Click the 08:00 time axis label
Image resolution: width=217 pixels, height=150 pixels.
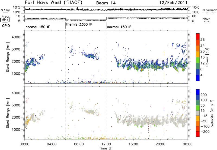point(79,144)
